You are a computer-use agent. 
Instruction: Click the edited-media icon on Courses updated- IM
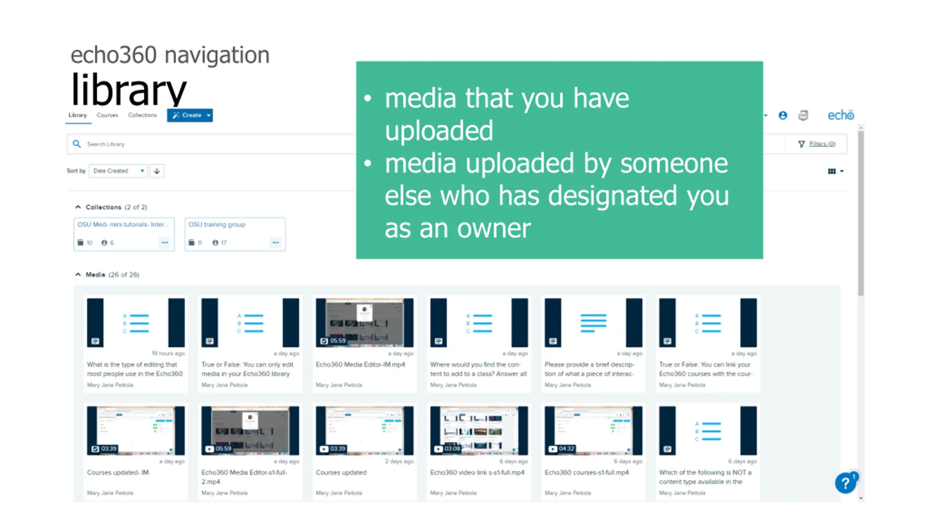pyautogui.click(x=95, y=449)
